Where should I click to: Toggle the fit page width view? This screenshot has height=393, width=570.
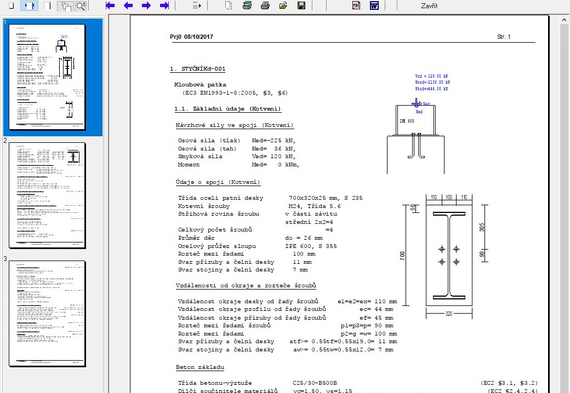(29, 5)
